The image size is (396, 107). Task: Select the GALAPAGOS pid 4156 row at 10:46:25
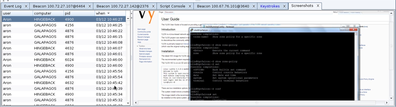(63, 25)
